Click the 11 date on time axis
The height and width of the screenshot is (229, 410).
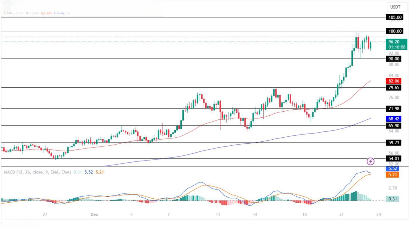218,214
